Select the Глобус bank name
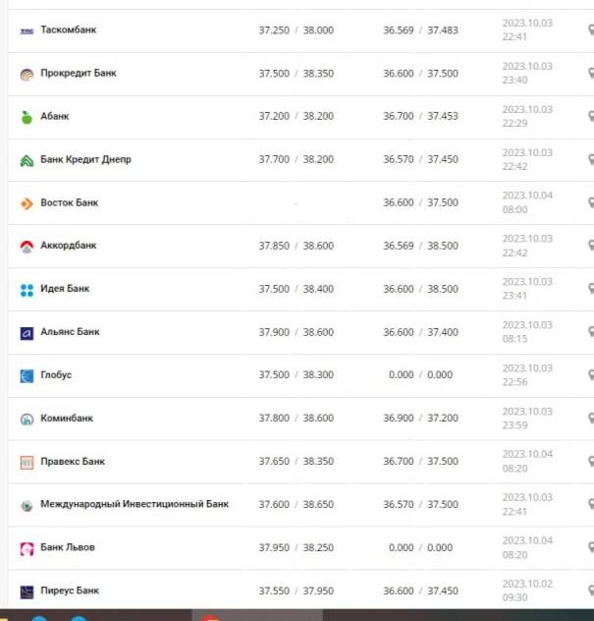The height and width of the screenshot is (621, 594). coord(56,375)
